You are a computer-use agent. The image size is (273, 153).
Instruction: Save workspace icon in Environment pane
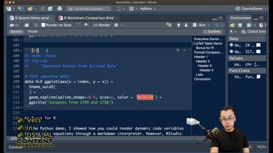[x=240, y=25]
